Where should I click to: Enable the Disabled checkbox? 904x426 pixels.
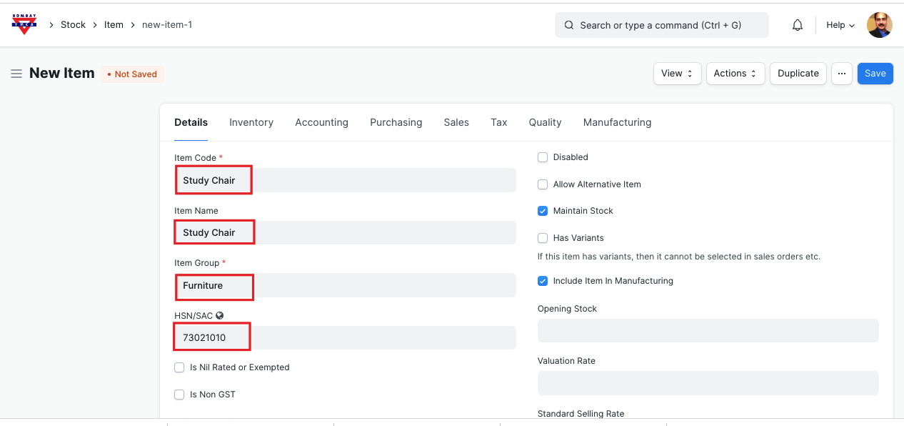(543, 157)
